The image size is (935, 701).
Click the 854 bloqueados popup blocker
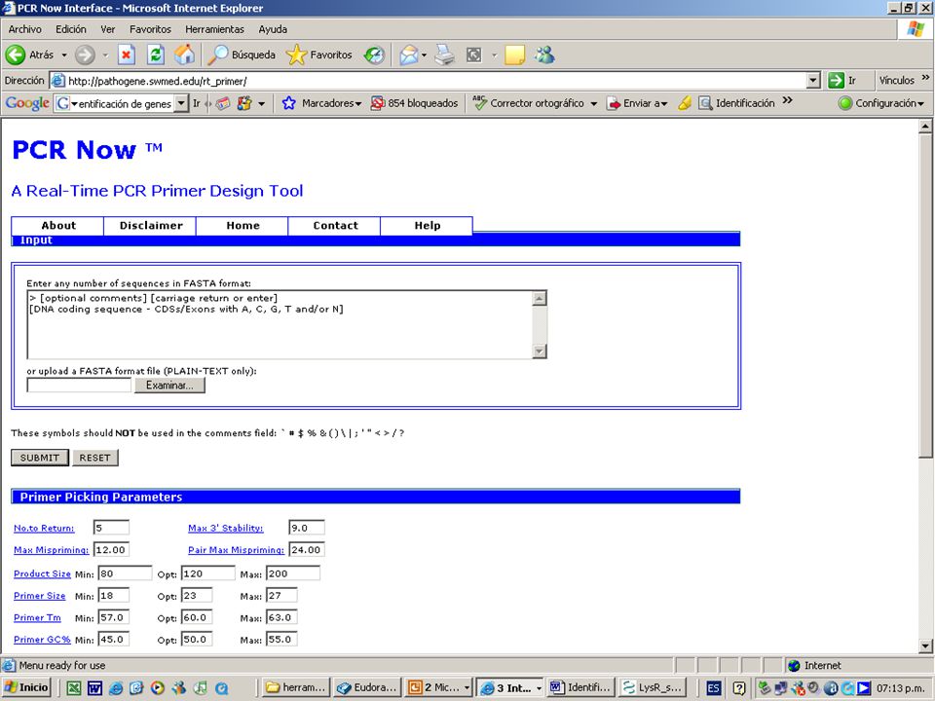pos(415,103)
